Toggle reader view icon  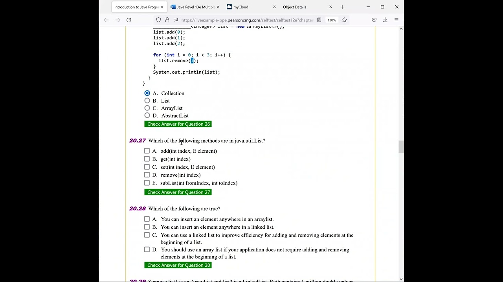tap(319, 20)
